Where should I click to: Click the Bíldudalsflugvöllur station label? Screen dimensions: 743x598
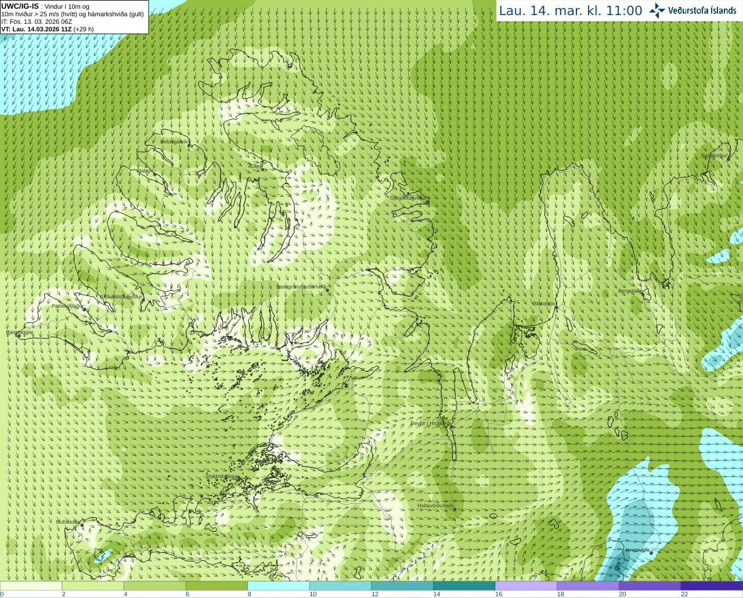121,296
